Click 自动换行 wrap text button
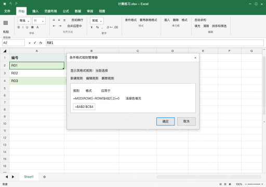266x187 pixels. [x=77, y=20]
